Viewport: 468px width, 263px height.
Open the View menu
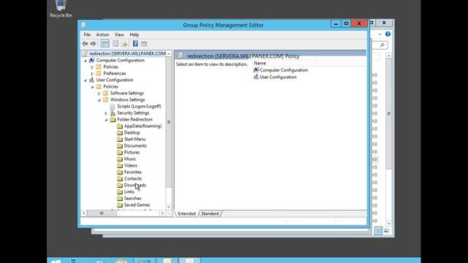(119, 34)
